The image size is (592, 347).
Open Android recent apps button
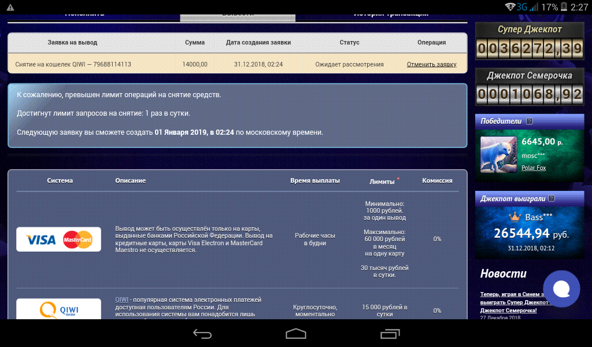[x=390, y=334]
